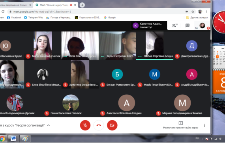This screenshot has height=143, width=225.
Task: Open the camera permission icon in the address bar
Action: coord(187,11)
